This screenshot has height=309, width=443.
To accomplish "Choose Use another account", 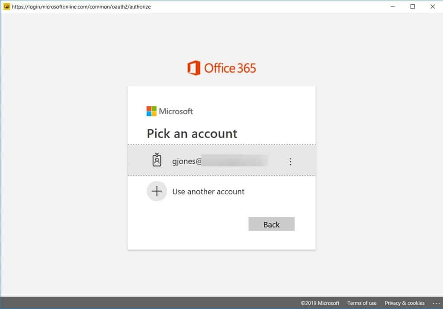I will (208, 191).
